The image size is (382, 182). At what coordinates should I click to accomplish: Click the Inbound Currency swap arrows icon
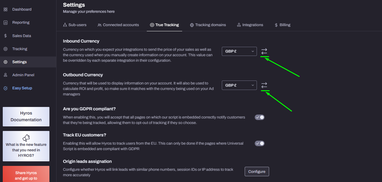(x=264, y=51)
